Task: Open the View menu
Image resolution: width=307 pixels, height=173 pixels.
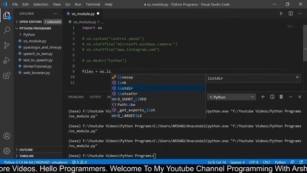Action: [x=57, y=4]
